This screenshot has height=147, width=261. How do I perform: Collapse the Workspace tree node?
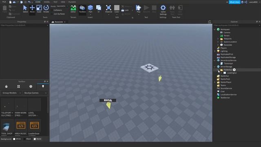click(x=215, y=29)
